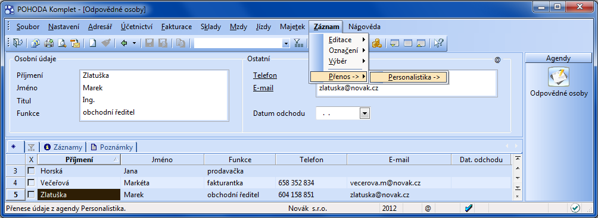
Task: Click the Agendy panel header button
Action: (558, 58)
